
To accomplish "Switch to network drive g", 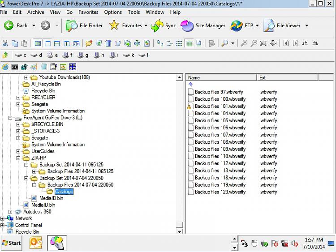I will (x=83, y=55).
